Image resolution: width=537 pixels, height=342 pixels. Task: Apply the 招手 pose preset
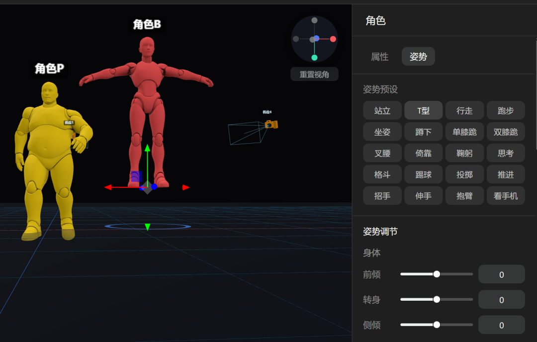[382, 196]
